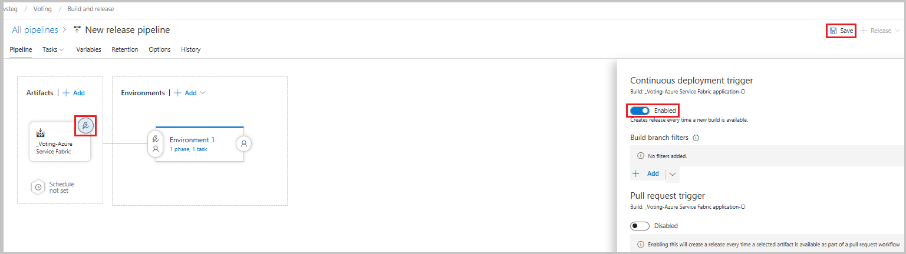This screenshot has width=906, height=254.
Task: Click the All pipelines breadcrumb link
Action: [x=35, y=29]
